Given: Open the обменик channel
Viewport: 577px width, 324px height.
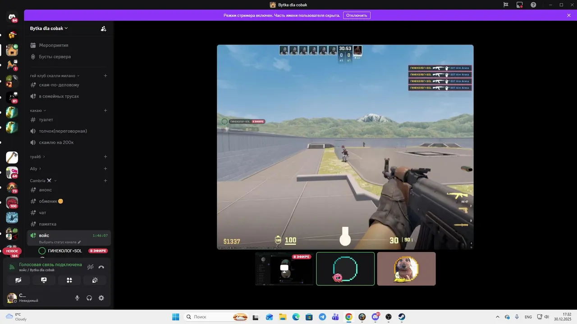Looking at the screenshot, I should coord(69,201).
